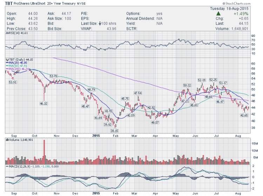Select the +1.49% percent change value
The image size is (263, 196).
(x=241, y=14)
